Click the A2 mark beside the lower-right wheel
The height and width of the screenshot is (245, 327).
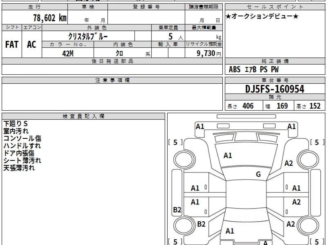pos(291,224)
